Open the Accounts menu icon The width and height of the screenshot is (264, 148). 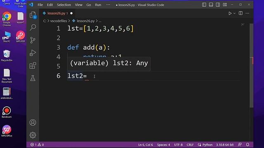pyautogui.click(x=33, y=123)
